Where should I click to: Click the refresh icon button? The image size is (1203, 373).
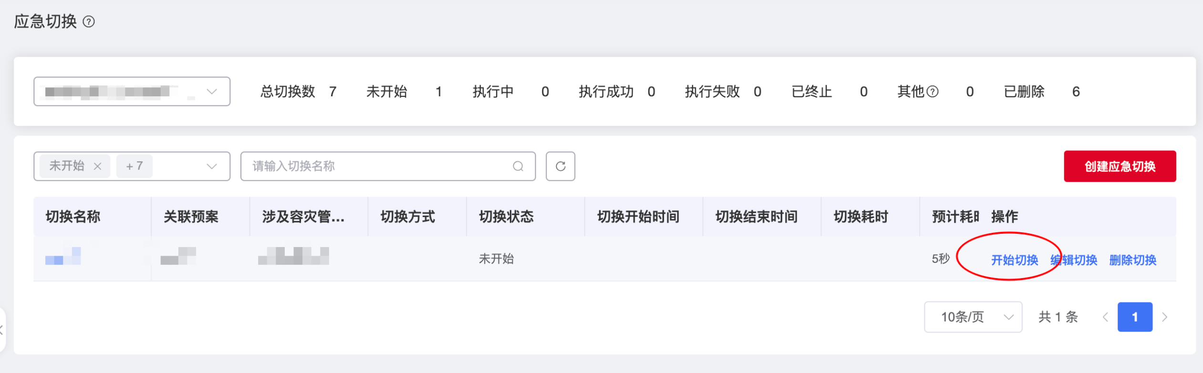click(x=560, y=166)
